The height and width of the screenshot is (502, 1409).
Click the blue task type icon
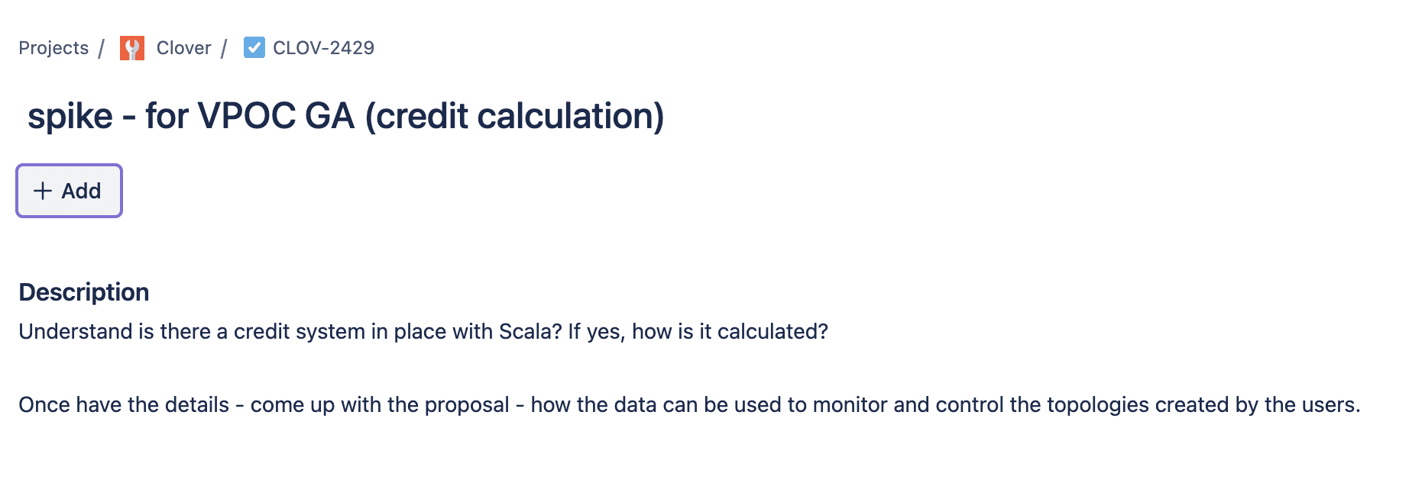click(254, 47)
